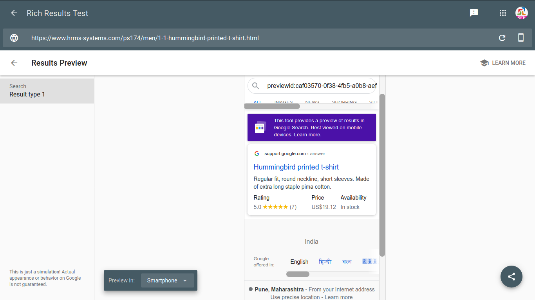Screen dimensions: 535x300
Task: Open the Hummingbird printed t-shirt result link
Action: tap(296, 167)
